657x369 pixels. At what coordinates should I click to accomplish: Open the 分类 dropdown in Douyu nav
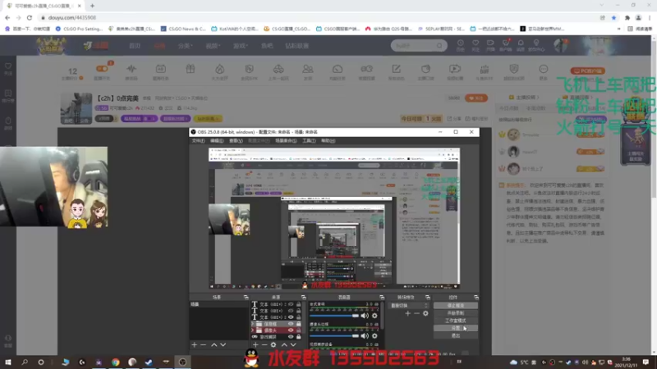click(185, 46)
